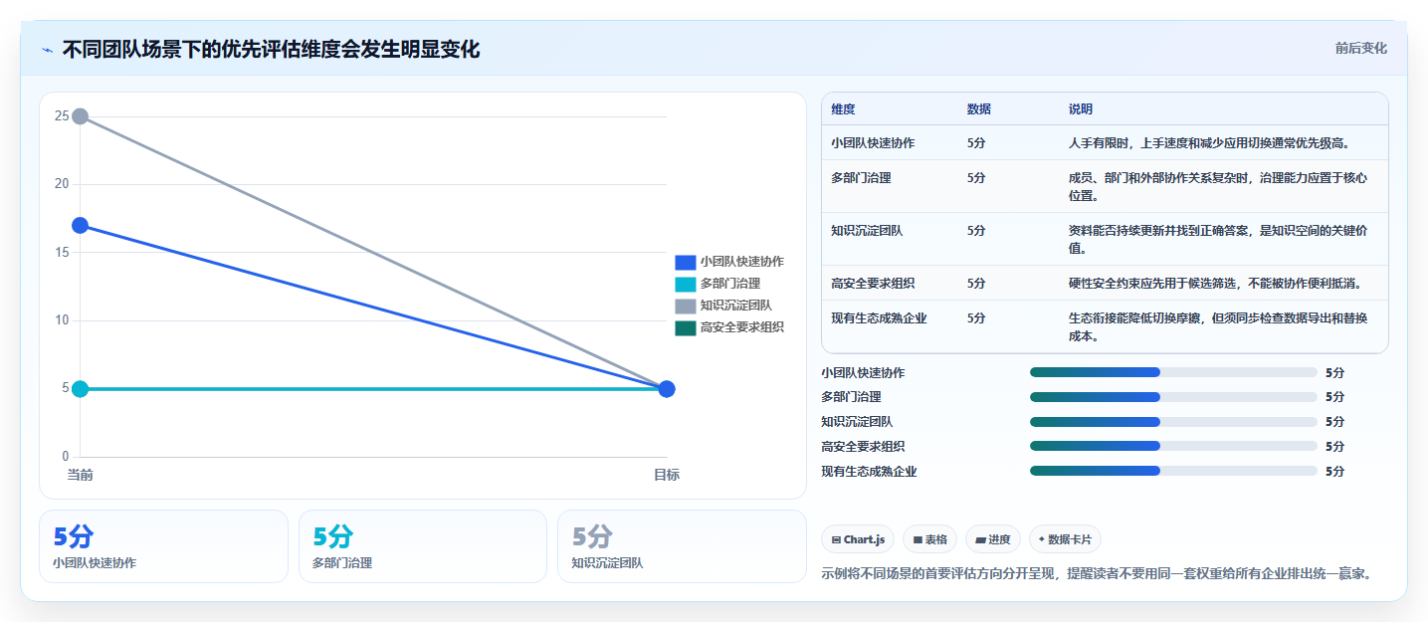Viewport: 1428px width, 622px height.
Task: Toggle the 多部门治理 legend swatch
Action: [x=685, y=284]
